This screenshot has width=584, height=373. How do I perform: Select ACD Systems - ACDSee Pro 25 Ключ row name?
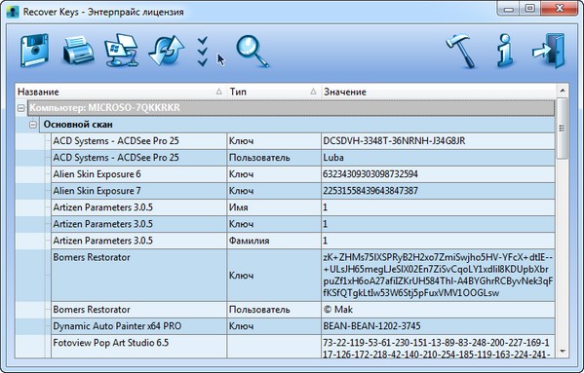pos(116,141)
